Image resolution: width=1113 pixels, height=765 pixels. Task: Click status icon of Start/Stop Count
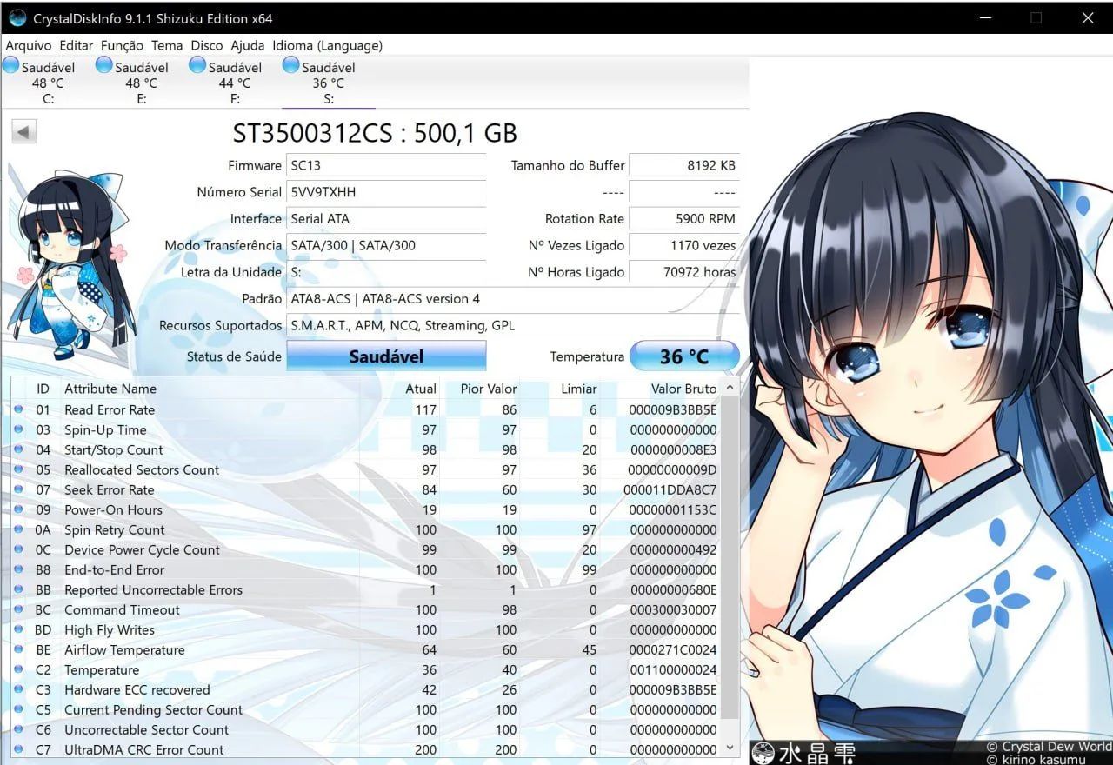[19, 449]
